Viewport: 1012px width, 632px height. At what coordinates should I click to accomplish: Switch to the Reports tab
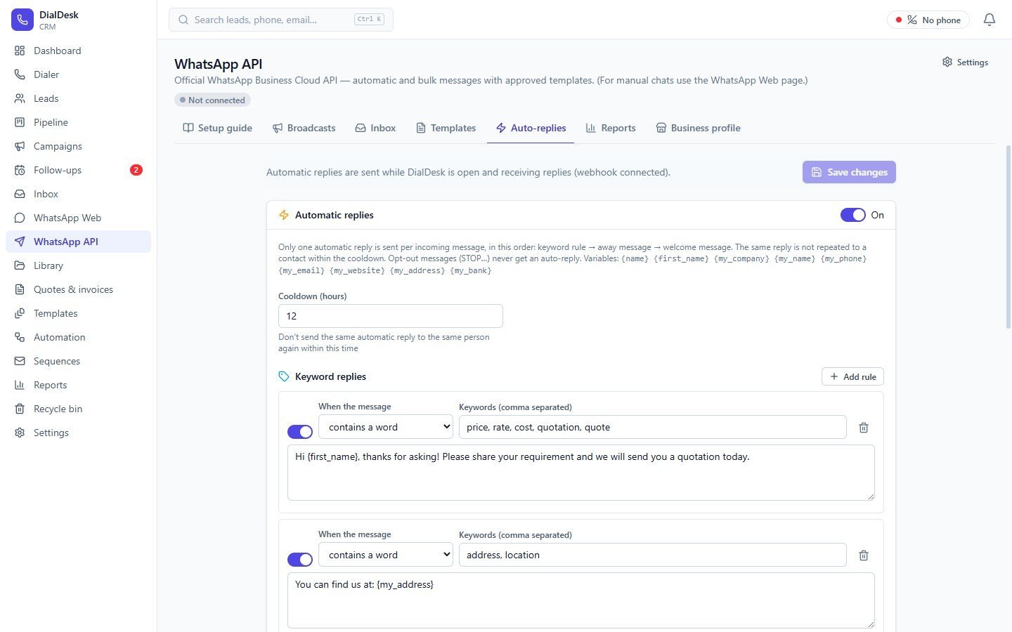(x=610, y=128)
